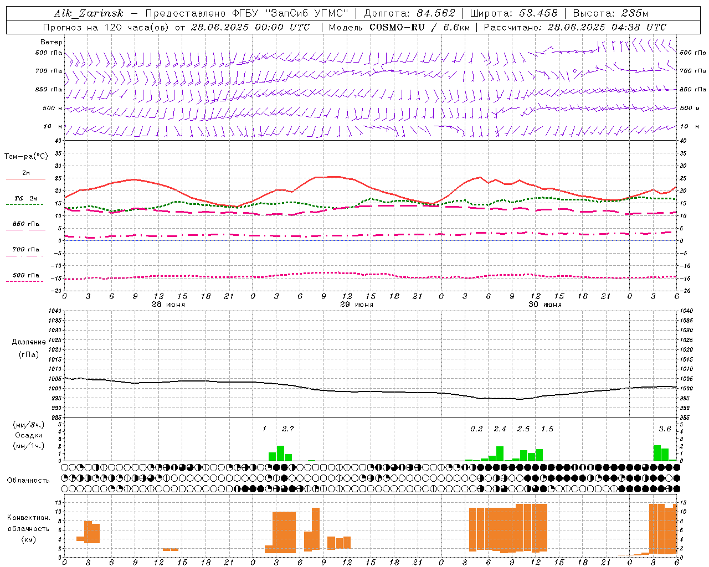The image size is (709, 567).
Task: Click the right-side 500 гПа wind level label
Action: [x=693, y=53]
